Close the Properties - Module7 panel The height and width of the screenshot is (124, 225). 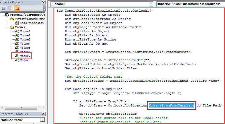click(43, 114)
